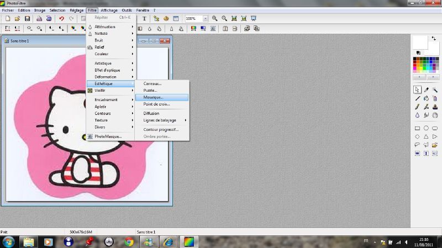Open the Fichier menu
Viewport: 442px width, 248px height.
click(x=8, y=10)
